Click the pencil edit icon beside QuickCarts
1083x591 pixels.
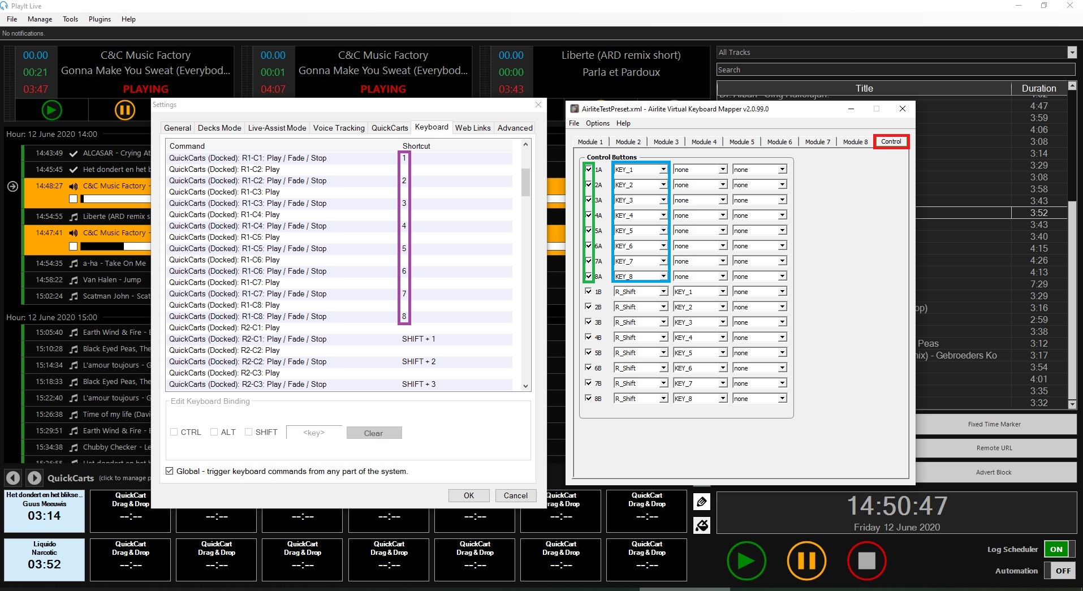coord(702,502)
